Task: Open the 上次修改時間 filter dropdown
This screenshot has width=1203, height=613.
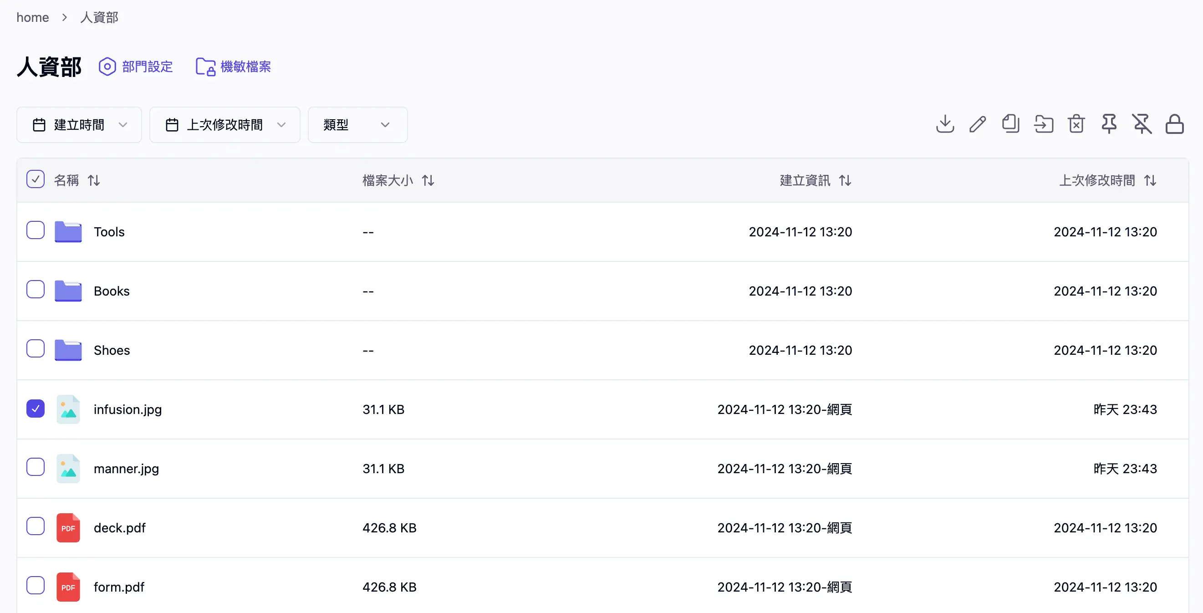Action: click(224, 125)
